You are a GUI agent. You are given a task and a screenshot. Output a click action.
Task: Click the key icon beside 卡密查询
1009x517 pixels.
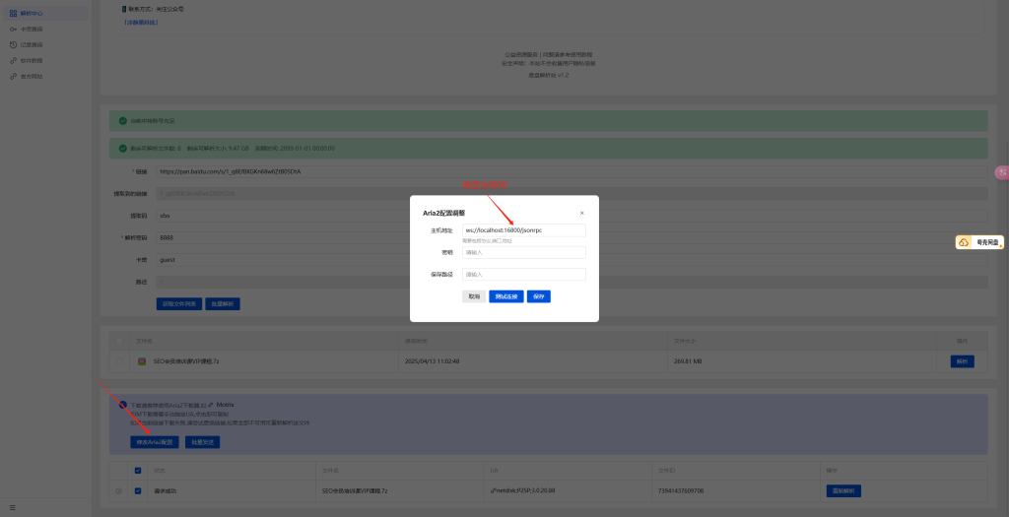pos(12,29)
